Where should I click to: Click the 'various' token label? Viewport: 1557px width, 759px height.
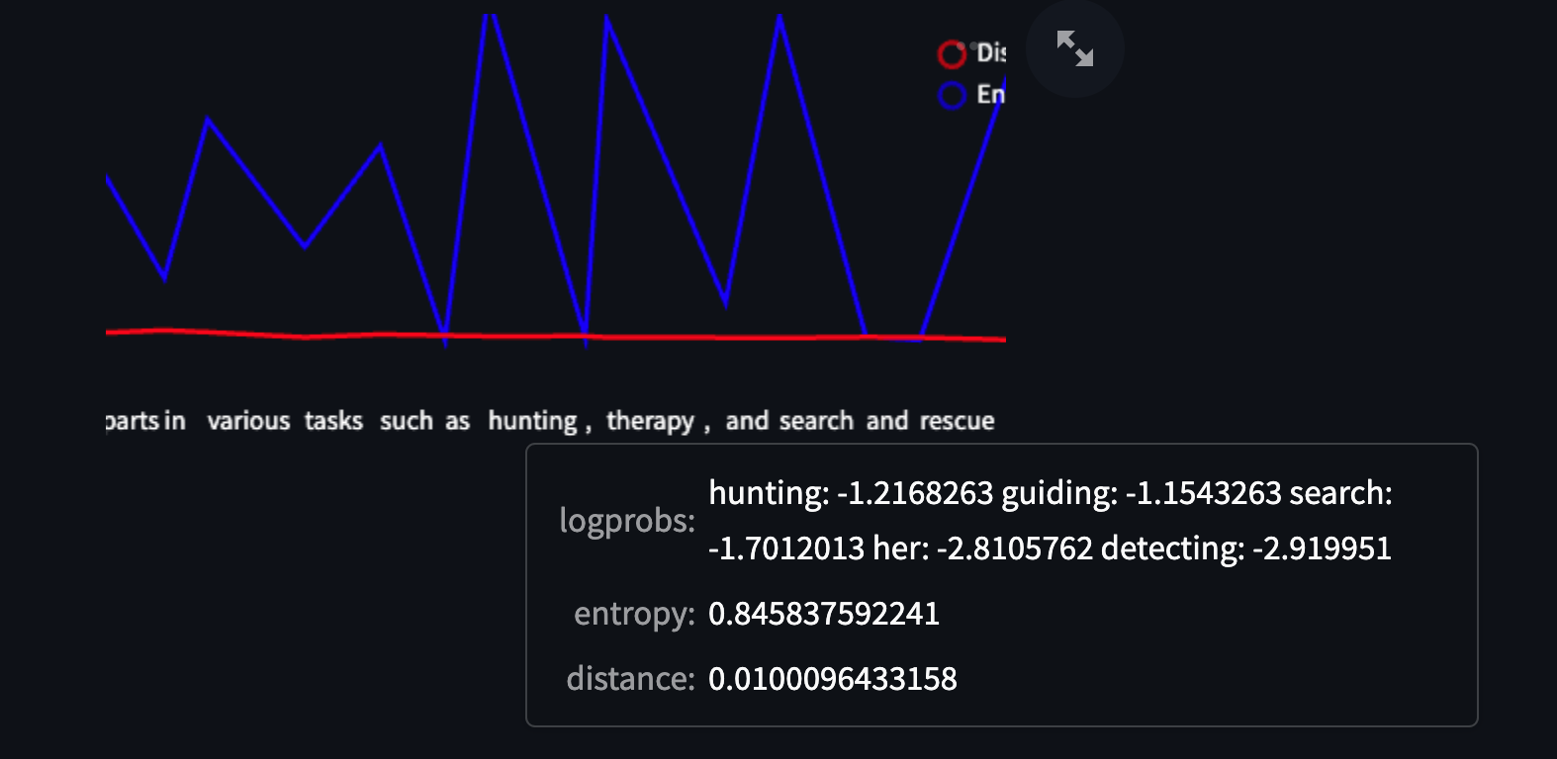(248, 421)
